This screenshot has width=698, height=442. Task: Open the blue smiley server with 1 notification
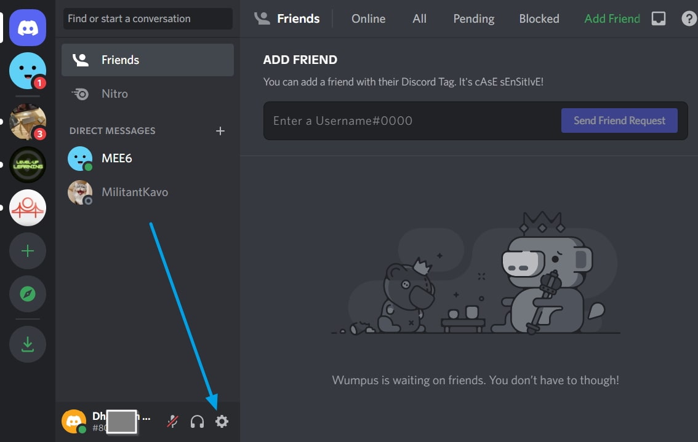tap(28, 71)
